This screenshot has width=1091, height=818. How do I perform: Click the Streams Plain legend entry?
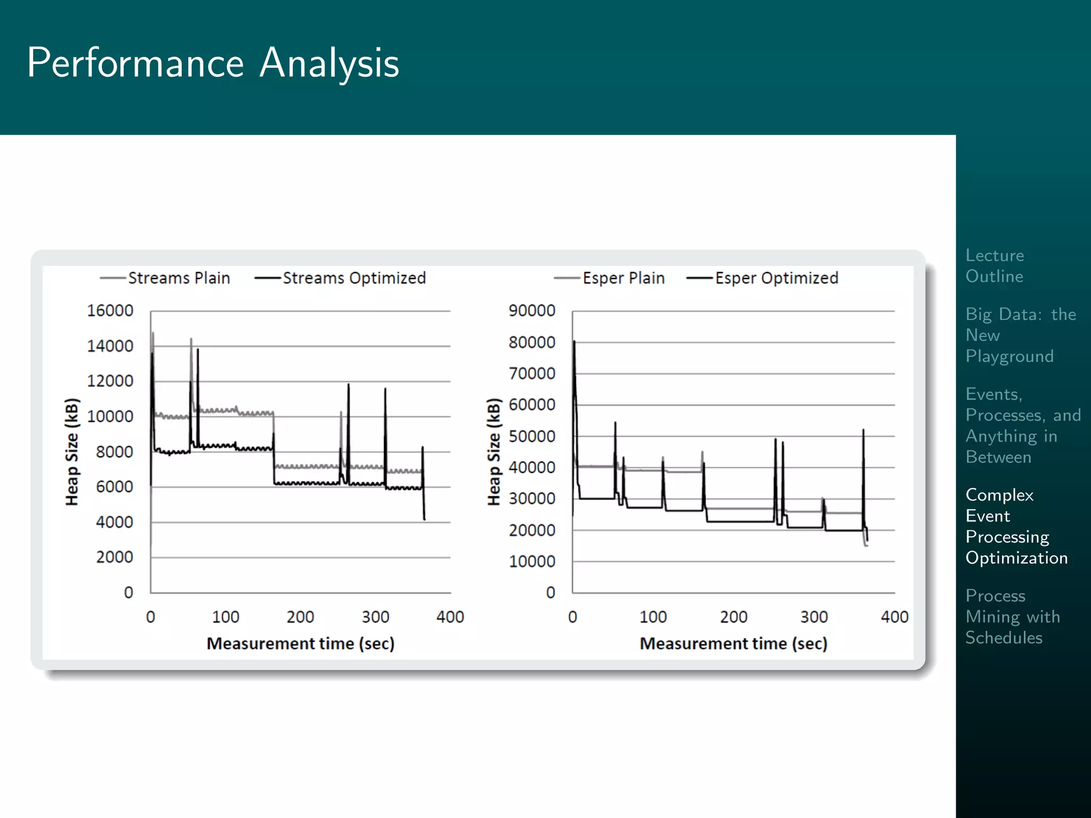pyautogui.click(x=178, y=278)
